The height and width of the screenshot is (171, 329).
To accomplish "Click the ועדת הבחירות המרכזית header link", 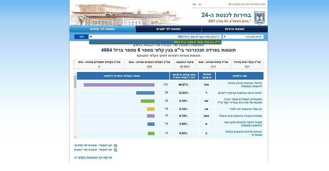I will pyautogui.click(x=247, y=4).
